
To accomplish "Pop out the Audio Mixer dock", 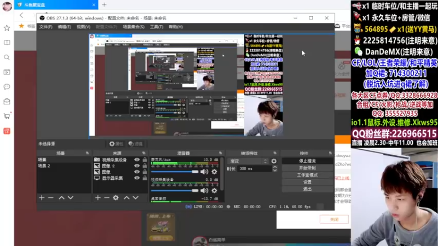I will click(221, 153).
